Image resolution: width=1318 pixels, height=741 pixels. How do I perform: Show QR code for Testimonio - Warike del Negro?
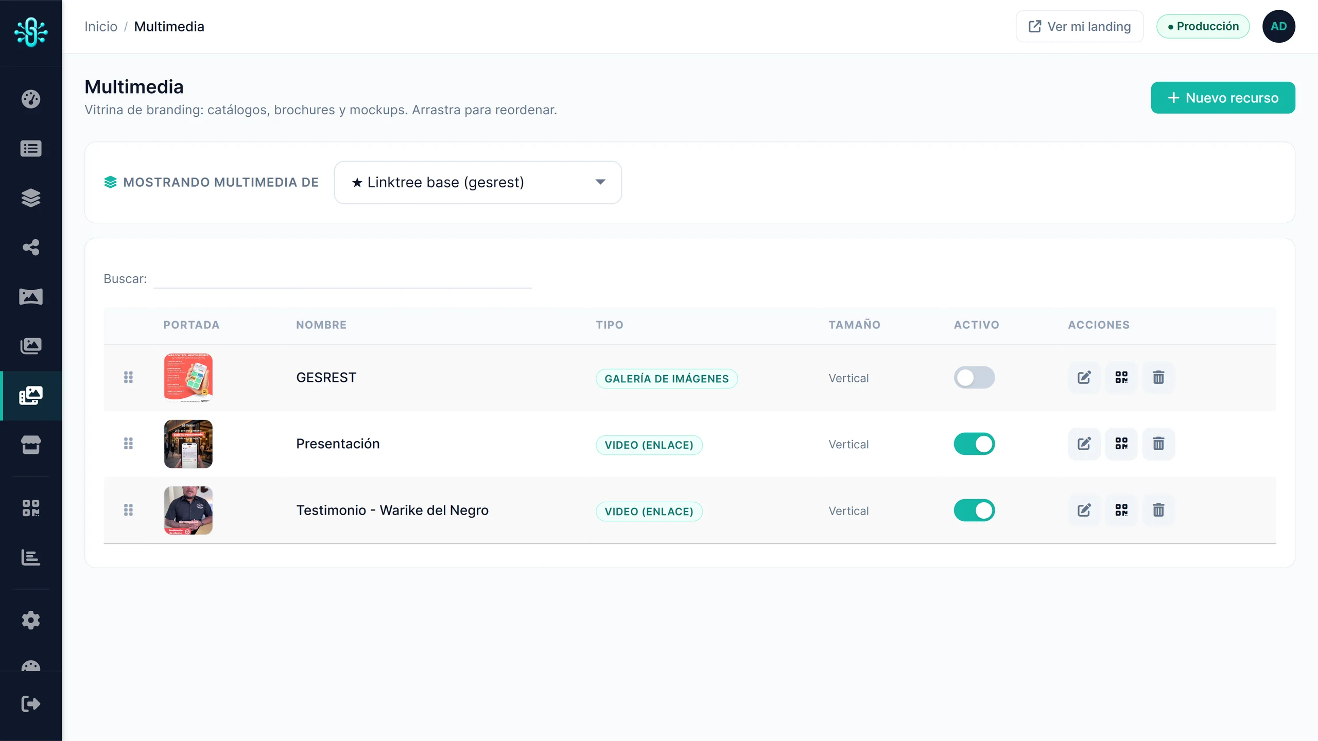[1121, 510]
